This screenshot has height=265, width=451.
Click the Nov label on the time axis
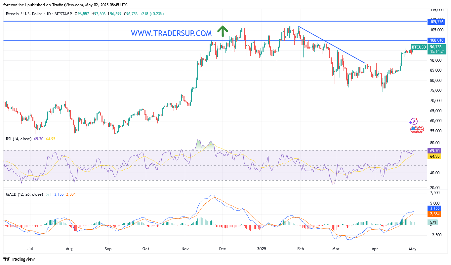185,249
